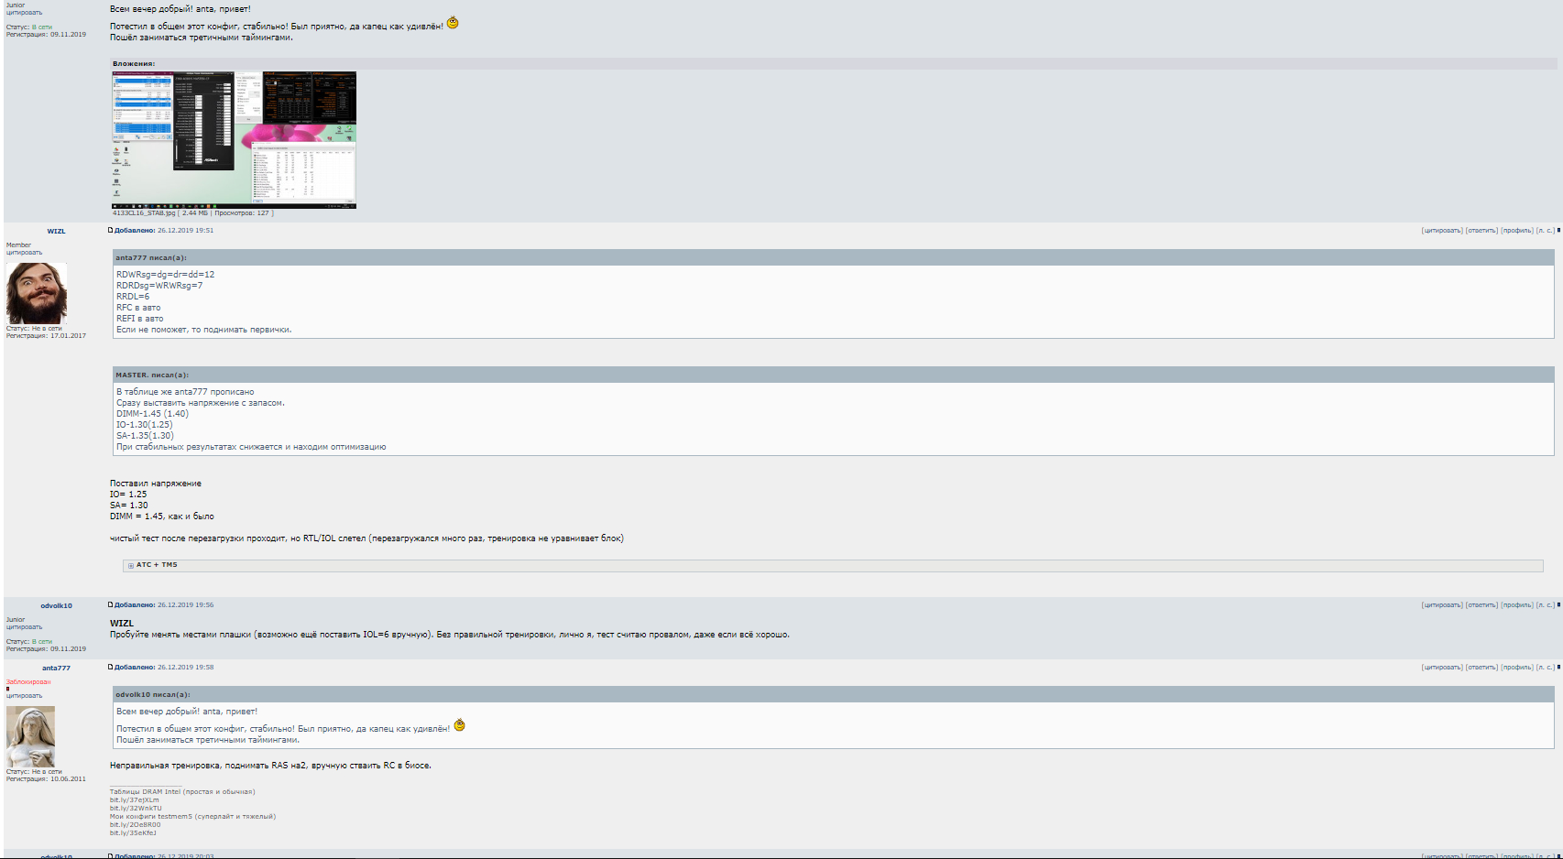
Task: Click [цитировать] in WIZL's post header
Action: click(x=1442, y=231)
